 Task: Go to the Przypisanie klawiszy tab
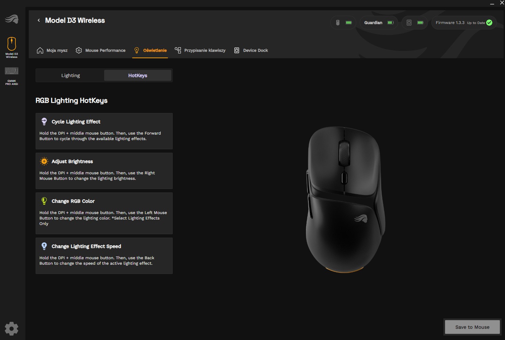click(200, 50)
